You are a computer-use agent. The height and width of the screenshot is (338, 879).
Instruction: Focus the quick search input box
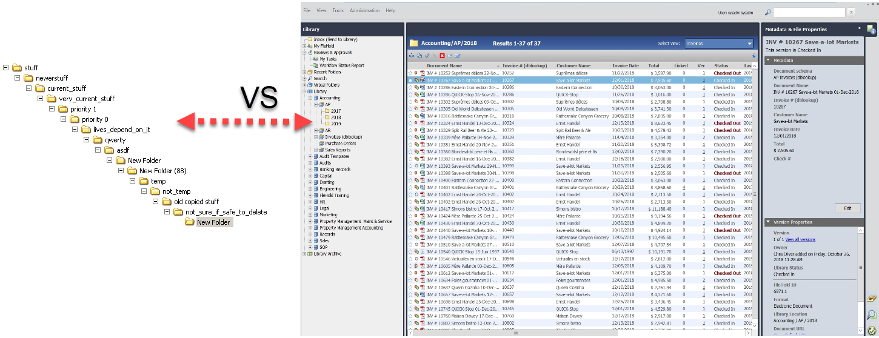tap(809, 12)
